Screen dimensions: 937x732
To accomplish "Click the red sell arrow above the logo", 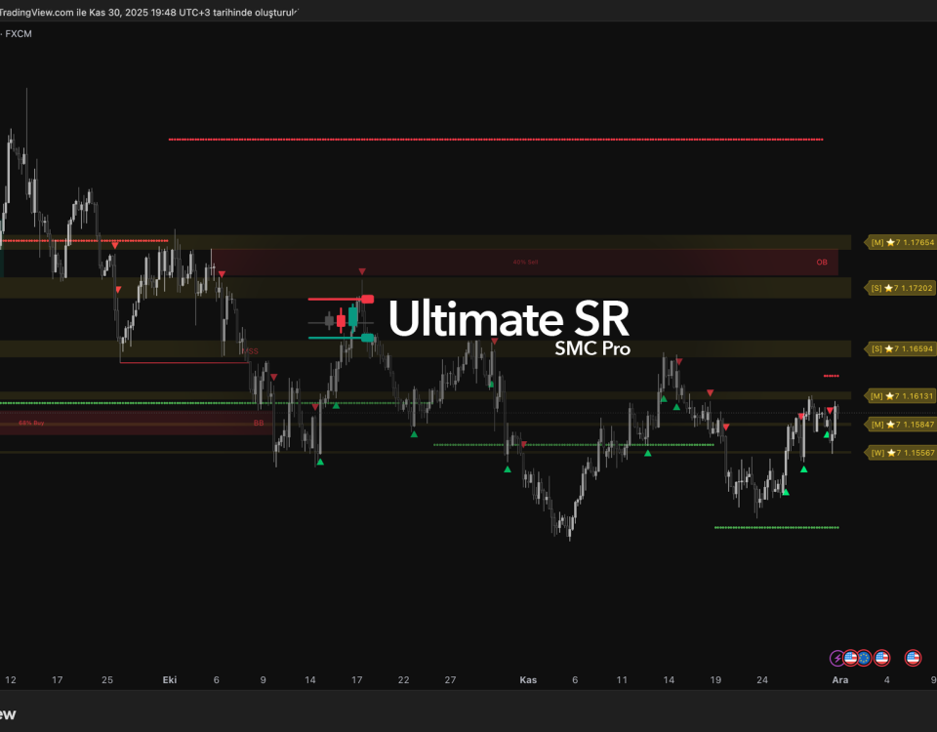I will [362, 271].
